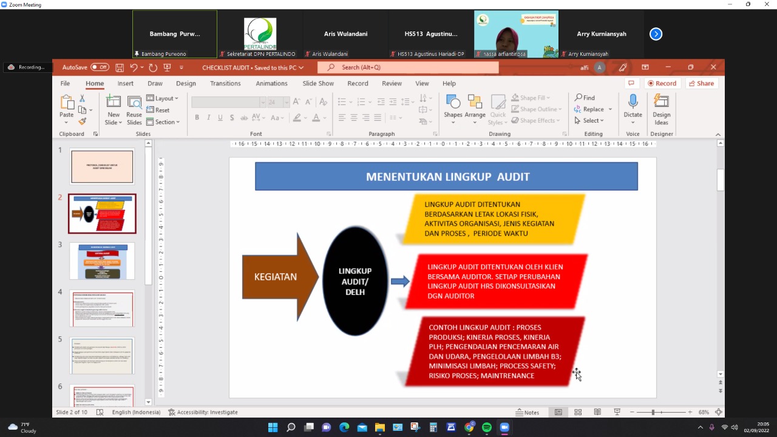Click the Cut scissors icon

(x=82, y=98)
